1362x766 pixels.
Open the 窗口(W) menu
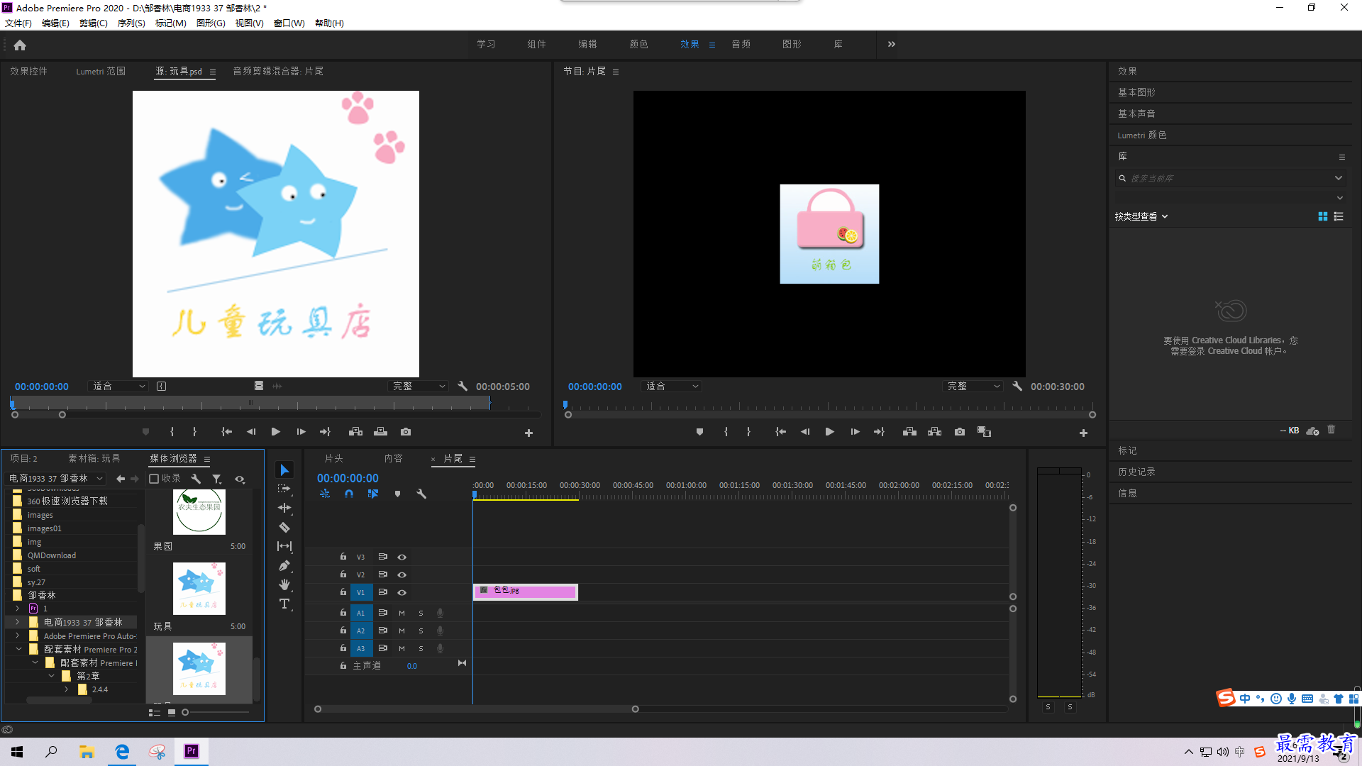pyautogui.click(x=289, y=23)
